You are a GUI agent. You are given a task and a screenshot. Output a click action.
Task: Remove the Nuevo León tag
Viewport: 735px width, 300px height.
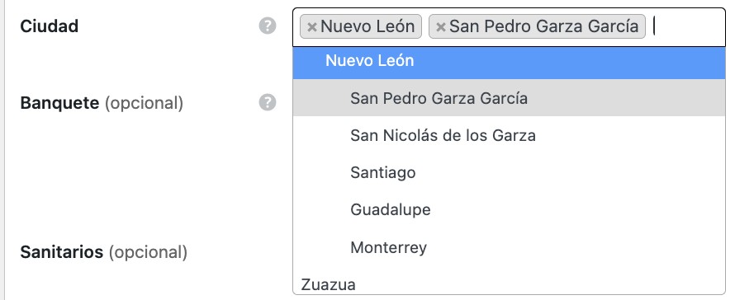(311, 26)
